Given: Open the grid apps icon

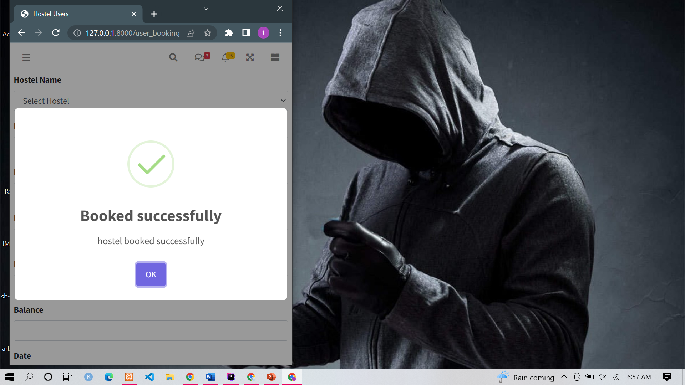Looking at the screenshot, I should 275,57.
